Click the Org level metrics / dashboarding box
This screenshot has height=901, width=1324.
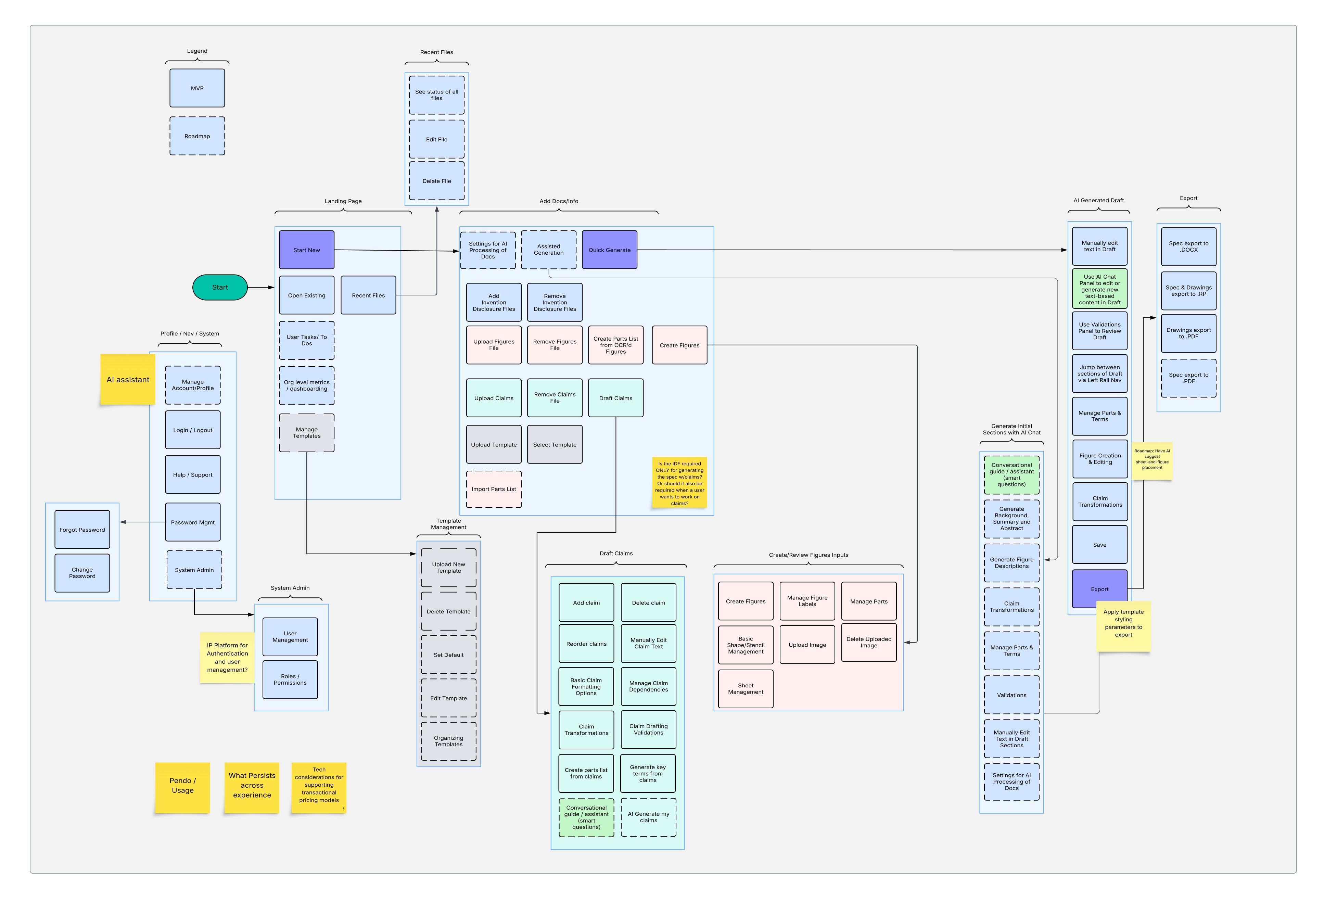[x=306, y=386]
